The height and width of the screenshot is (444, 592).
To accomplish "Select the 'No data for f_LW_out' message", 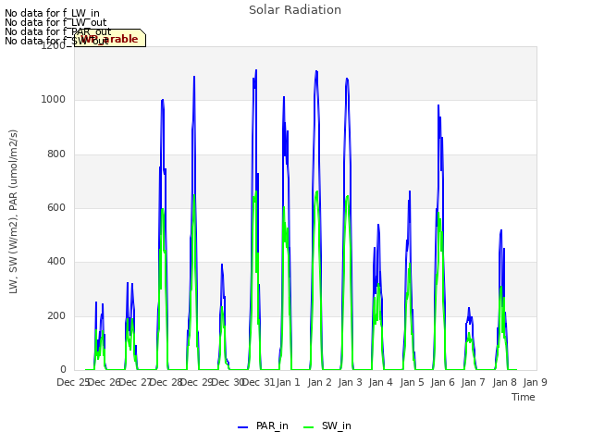I will click(55, 22).
